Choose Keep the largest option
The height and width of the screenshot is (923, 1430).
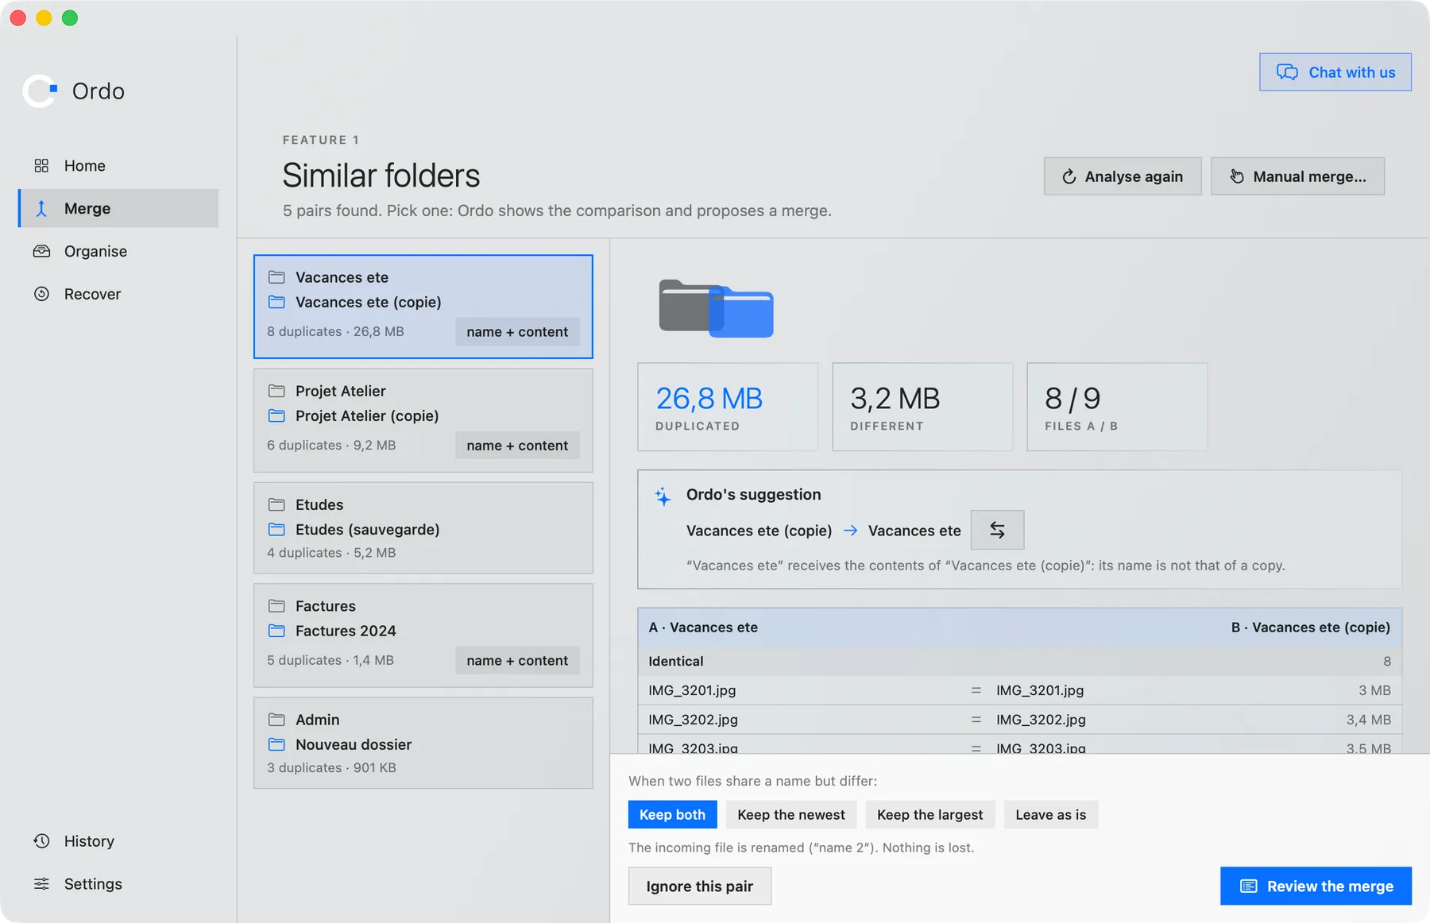[x=929, y=814]
